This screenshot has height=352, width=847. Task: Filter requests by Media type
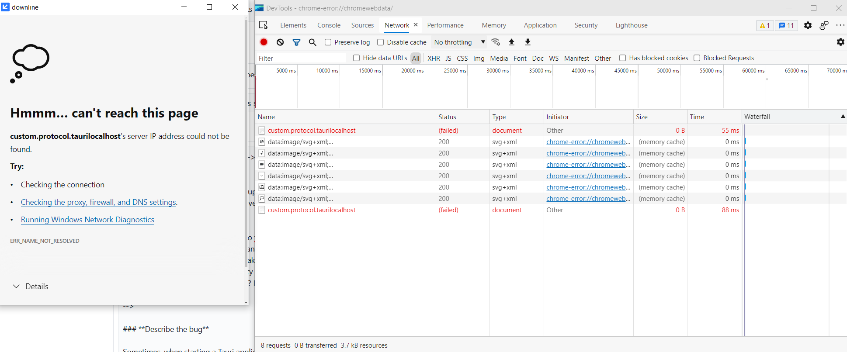[x=499, y=59]
